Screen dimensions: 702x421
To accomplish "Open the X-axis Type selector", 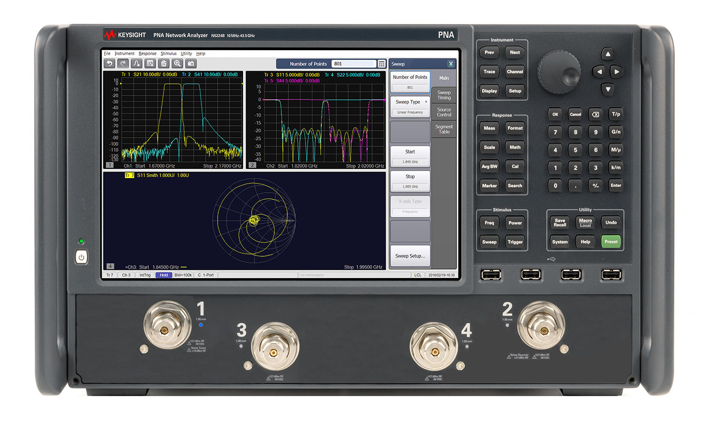I will point(409,205).
